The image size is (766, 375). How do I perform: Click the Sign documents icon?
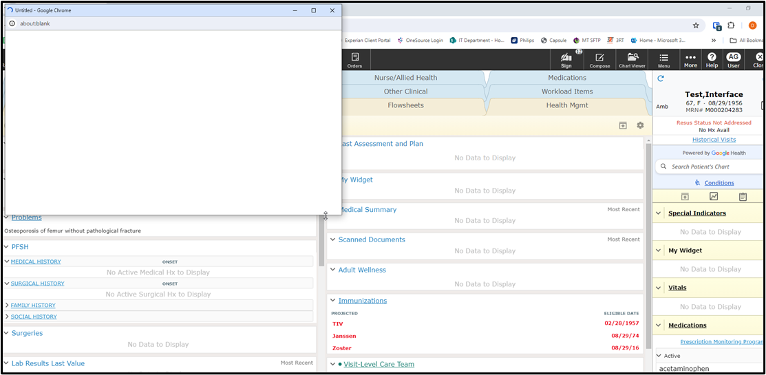566,60
